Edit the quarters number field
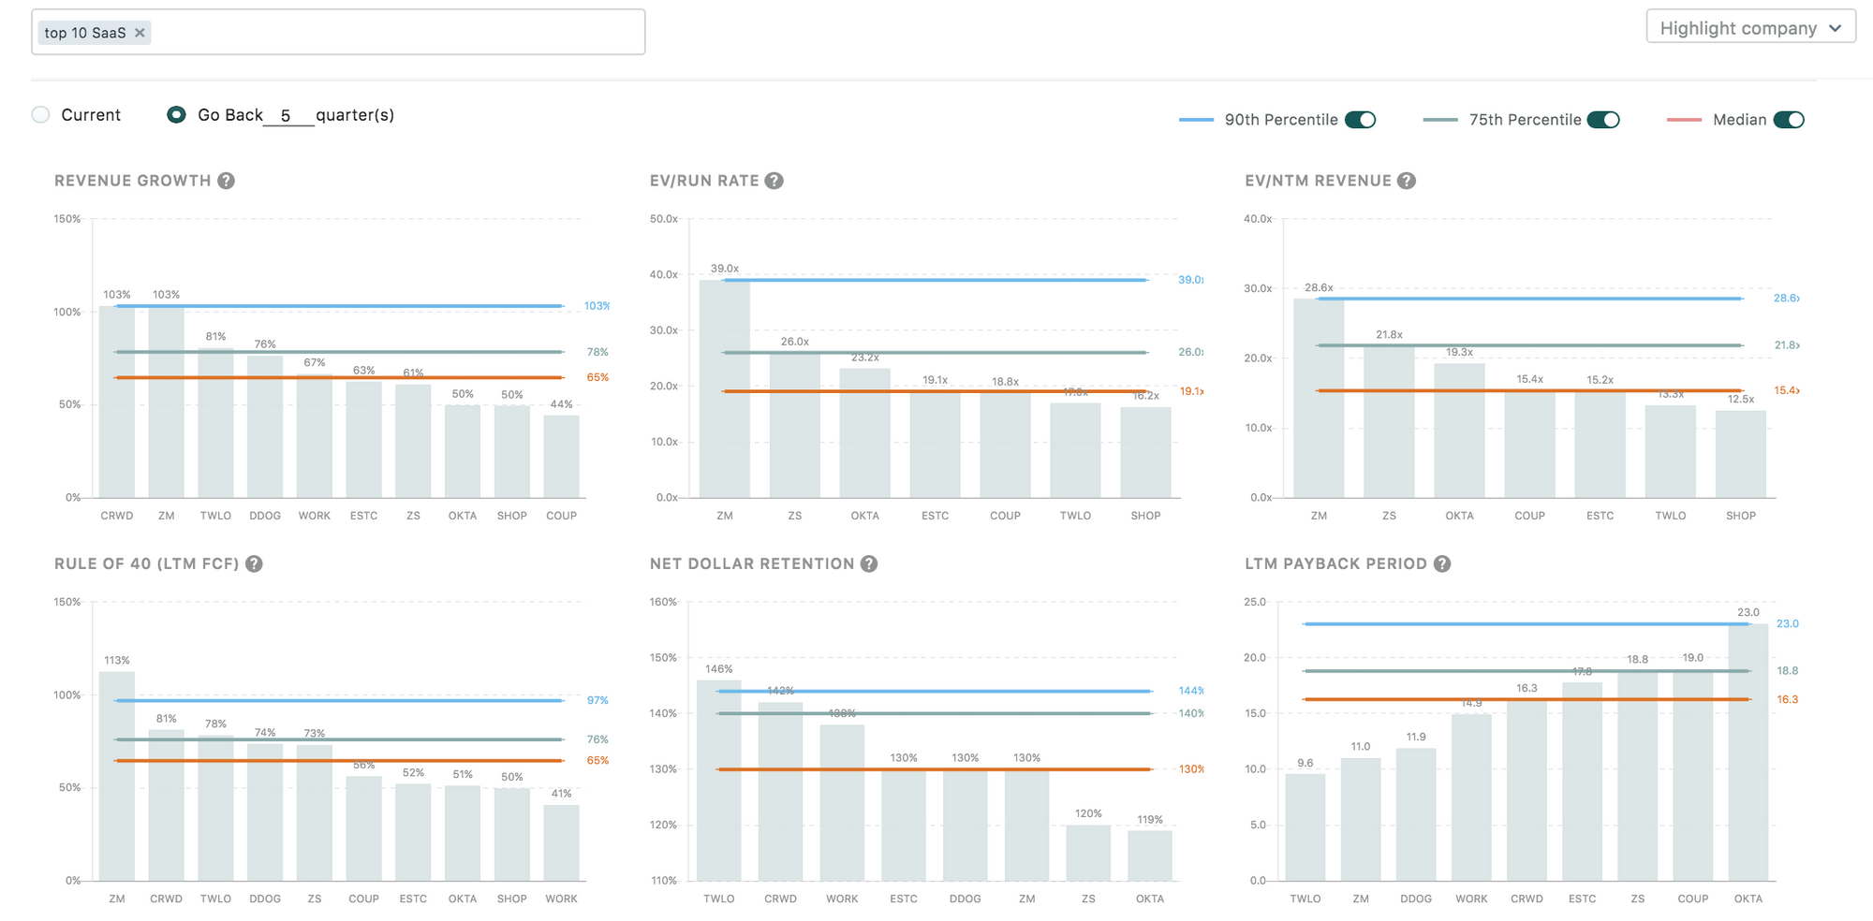This screenshot has width=1873, height=921. point(288,115)
